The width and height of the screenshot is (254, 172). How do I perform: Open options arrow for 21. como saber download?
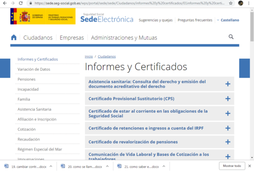pyautogui.click(x=164, y=166)
